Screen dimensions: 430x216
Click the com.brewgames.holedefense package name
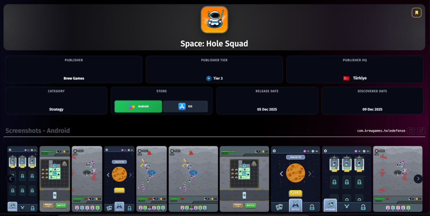[x=381, y=131]
